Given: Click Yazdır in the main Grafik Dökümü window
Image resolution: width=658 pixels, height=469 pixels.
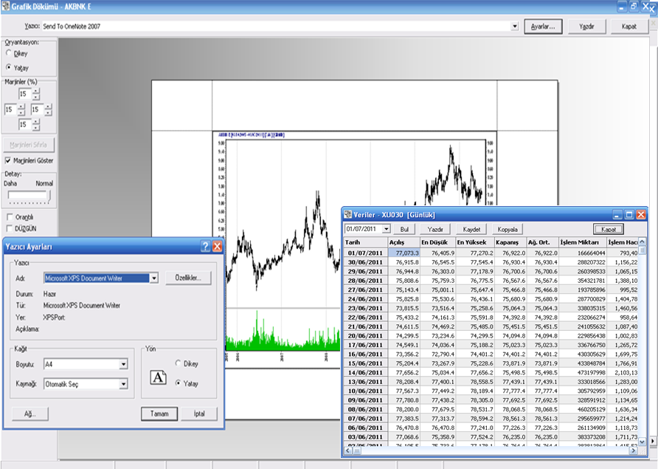Looking at the screenshot, I should (x=586, y=27).
